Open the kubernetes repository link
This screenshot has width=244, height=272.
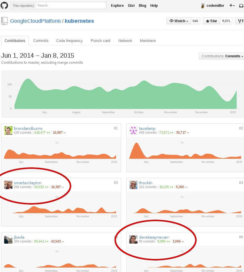(x=79, y=21)
